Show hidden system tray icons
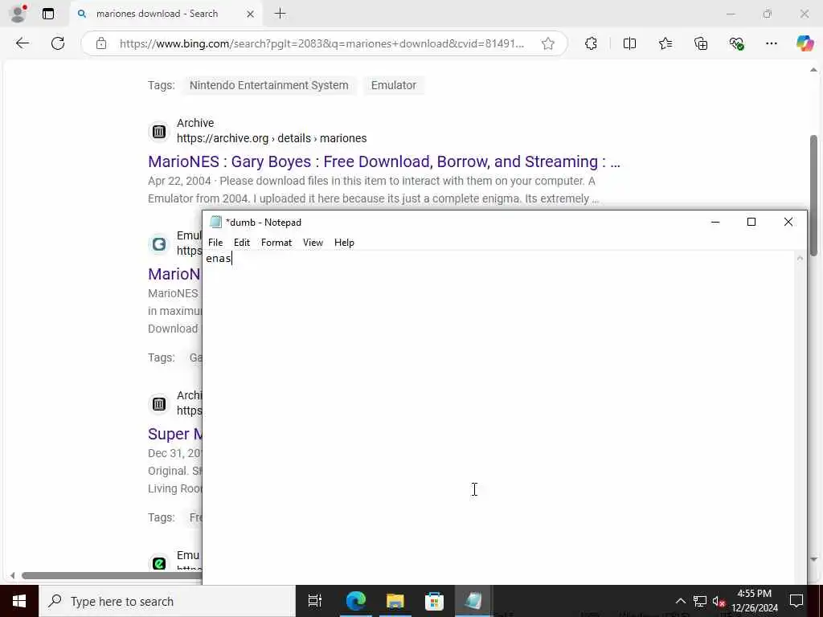The image size is (823, 617). tap(680, 601)
